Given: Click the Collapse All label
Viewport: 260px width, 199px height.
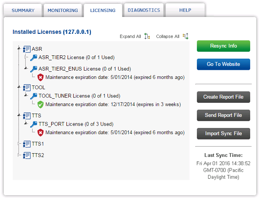Looking at the screenshot, I should (x=168, y=36).
